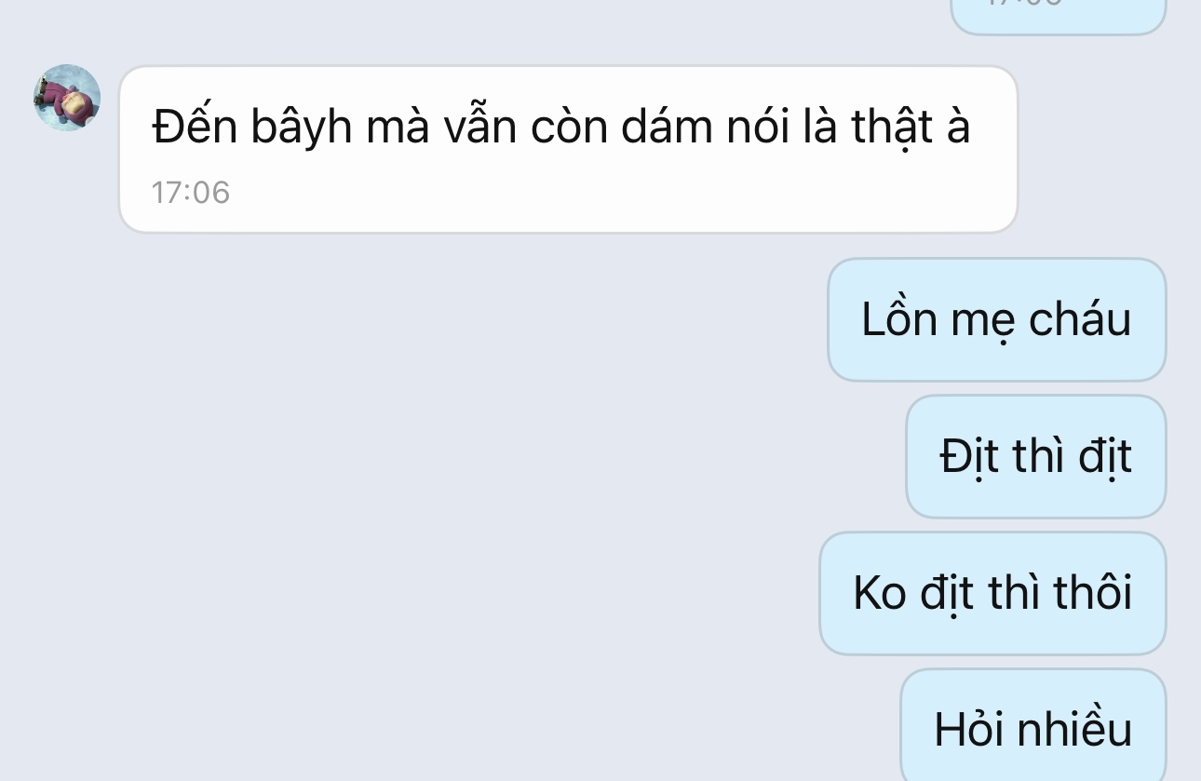Click the word "Ko" in the third sent bubble

880,593
